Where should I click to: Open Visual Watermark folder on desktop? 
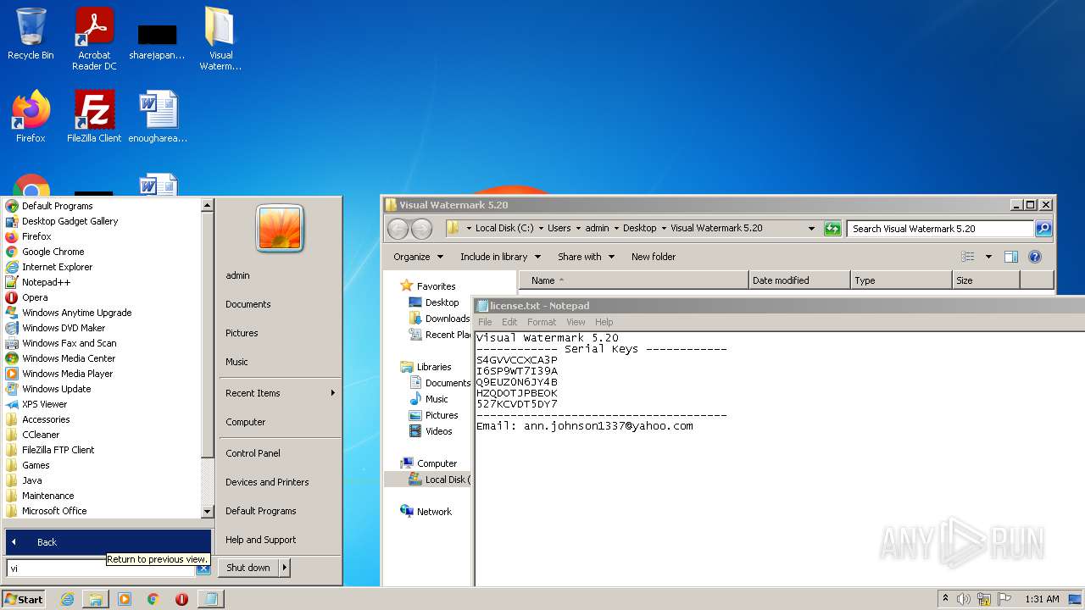[220, 39]
